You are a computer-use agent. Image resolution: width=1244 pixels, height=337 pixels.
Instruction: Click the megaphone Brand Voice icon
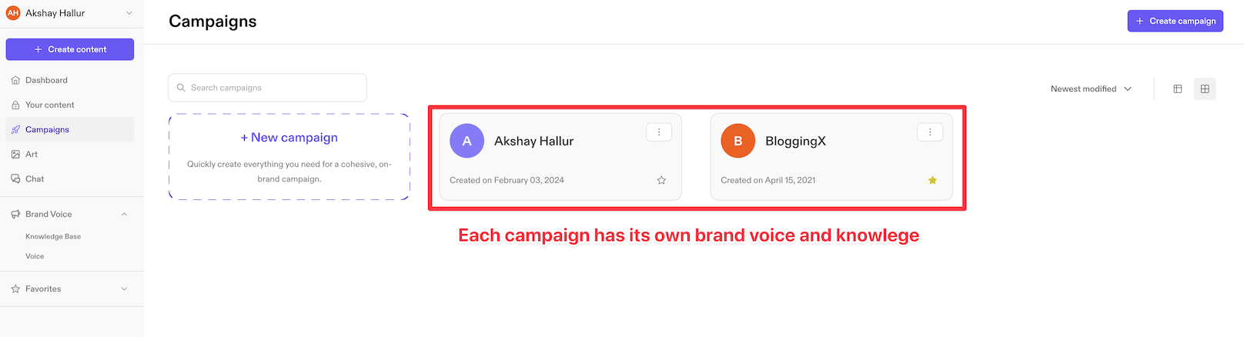[15, 215]
